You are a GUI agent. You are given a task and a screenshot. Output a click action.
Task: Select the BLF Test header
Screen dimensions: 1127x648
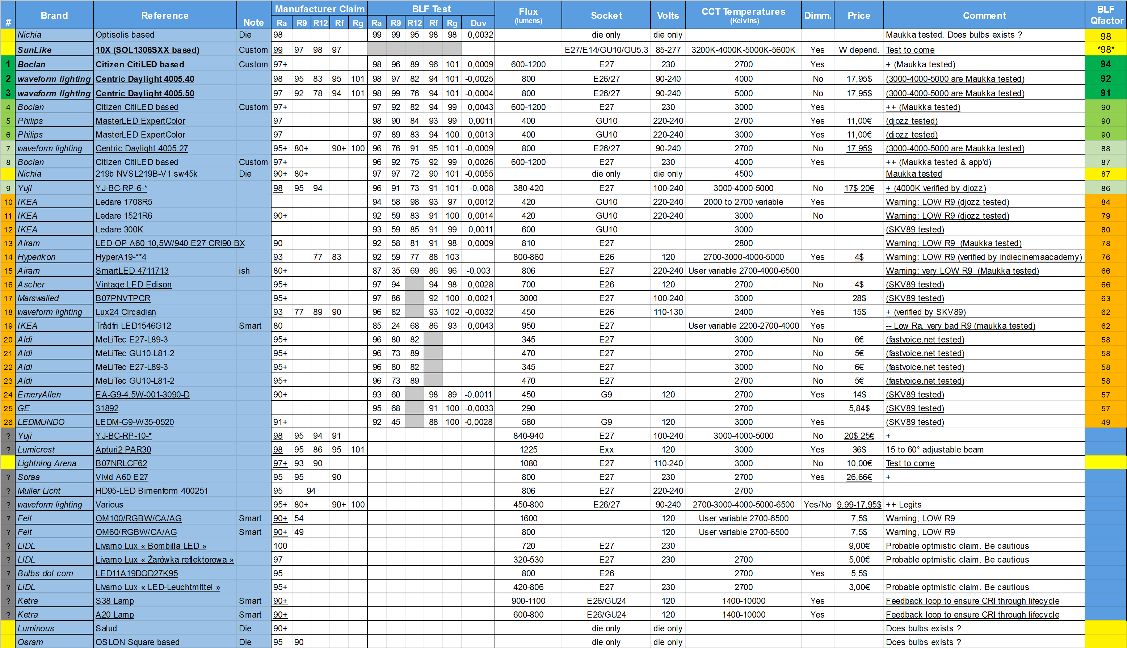point(431,8)
